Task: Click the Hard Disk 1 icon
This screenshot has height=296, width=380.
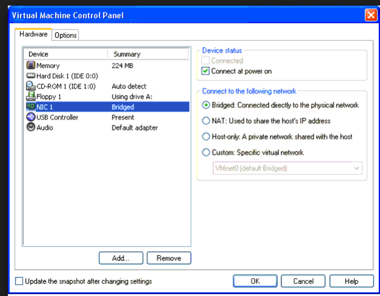Action: click(31, 76)
